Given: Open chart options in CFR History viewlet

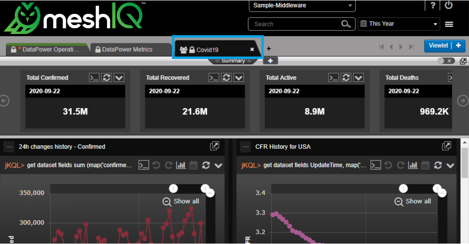Looking at the screenshot, I should click(413, 165).
